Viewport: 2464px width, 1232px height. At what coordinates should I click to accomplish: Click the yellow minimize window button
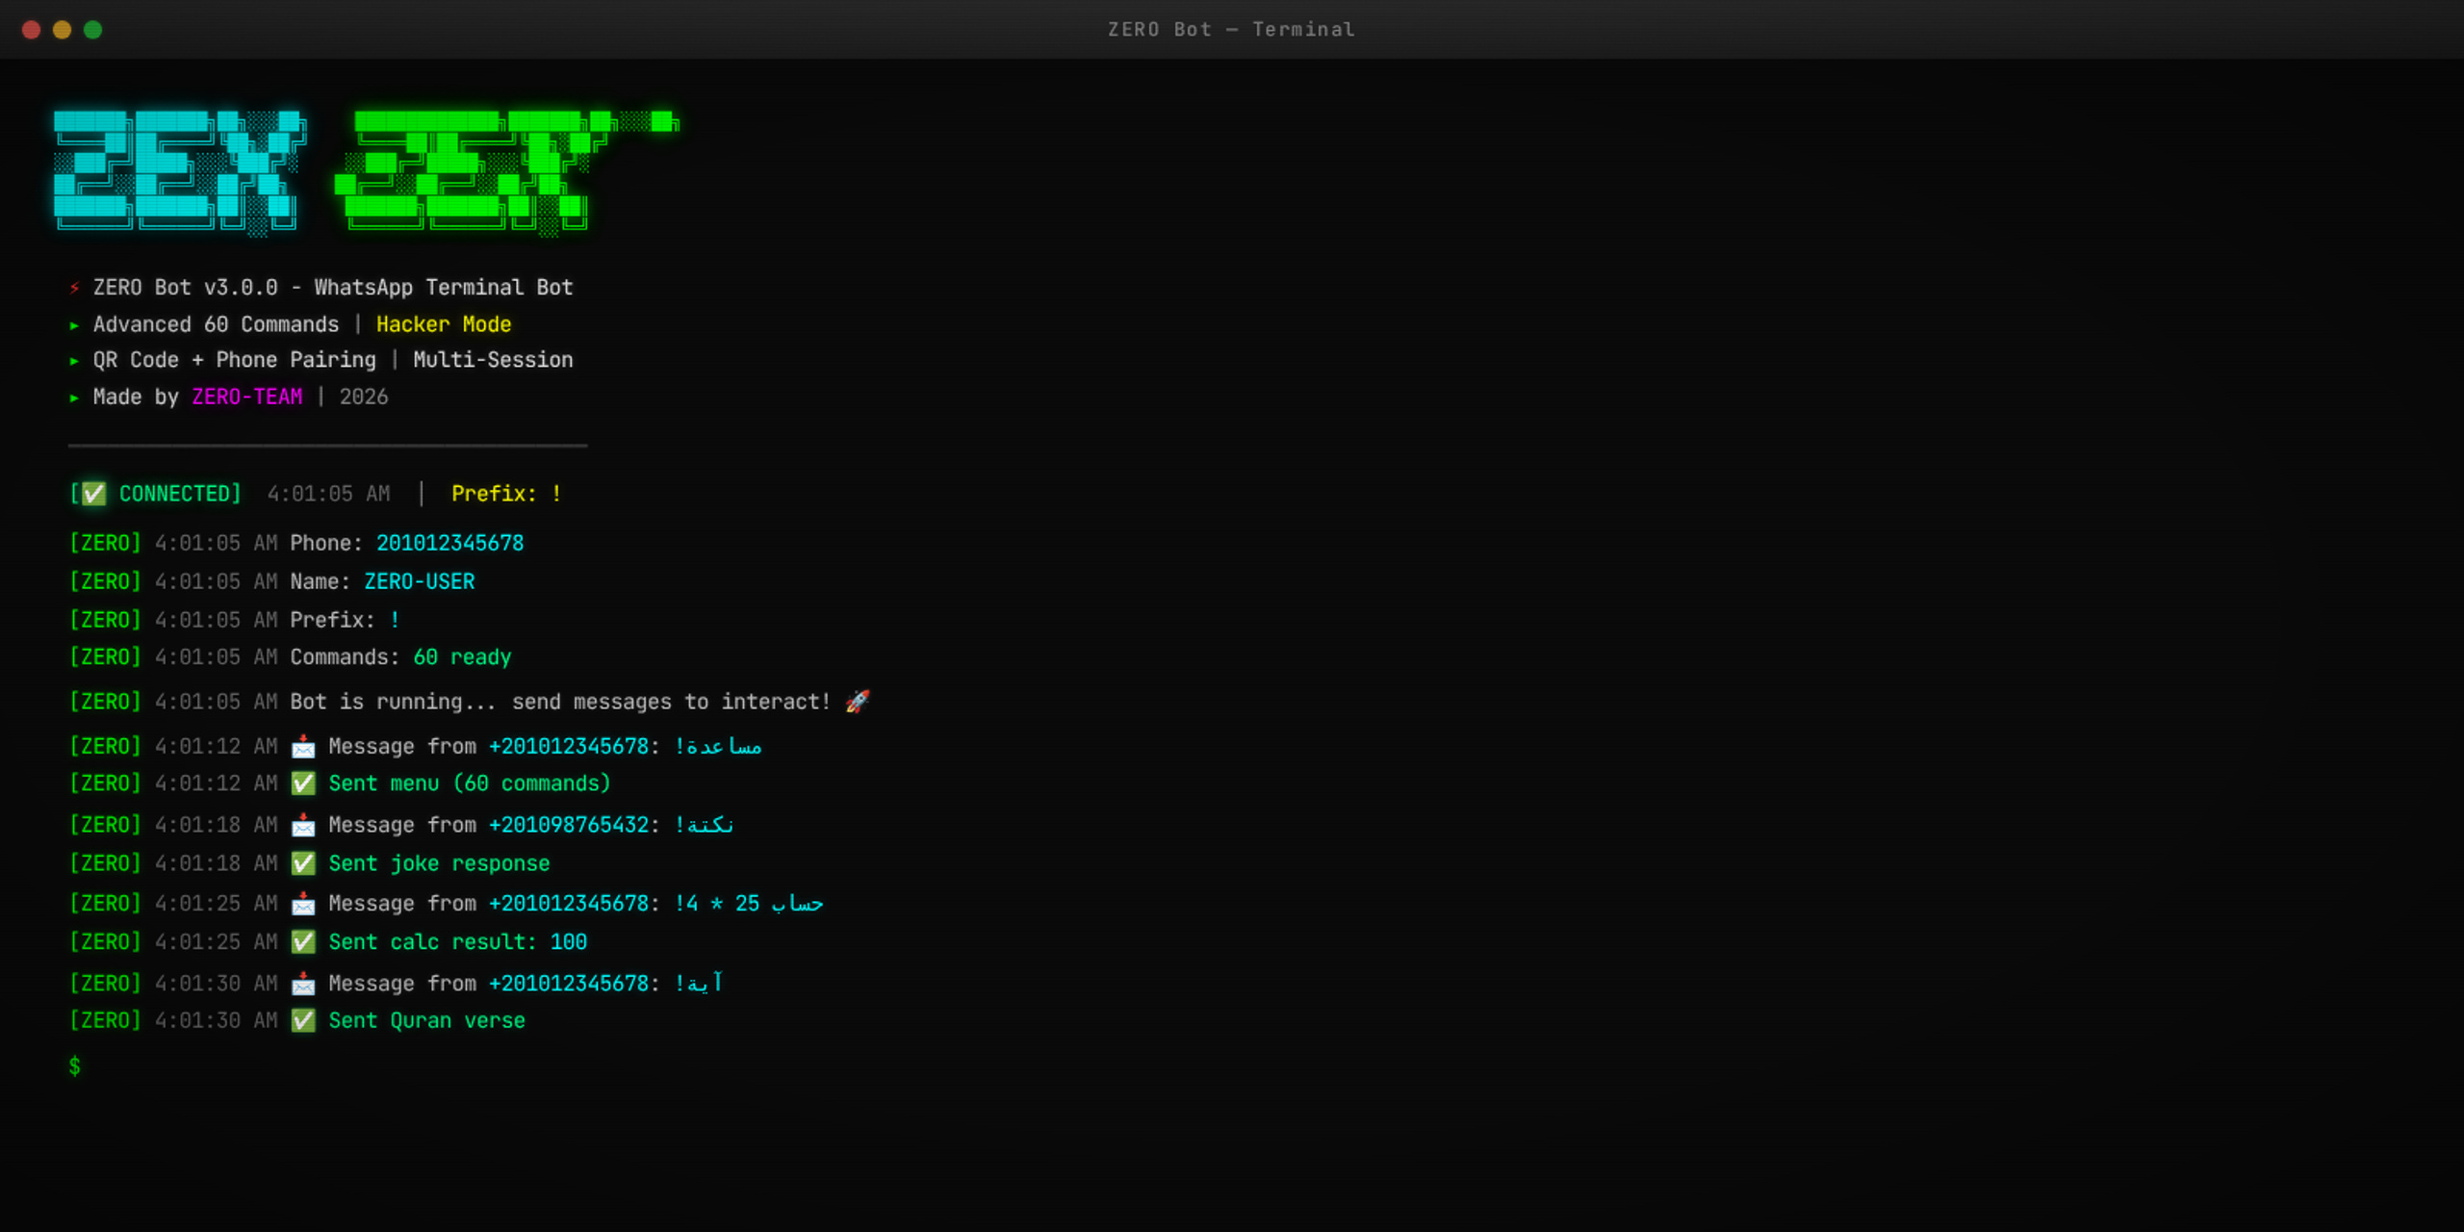pos(62,30)
